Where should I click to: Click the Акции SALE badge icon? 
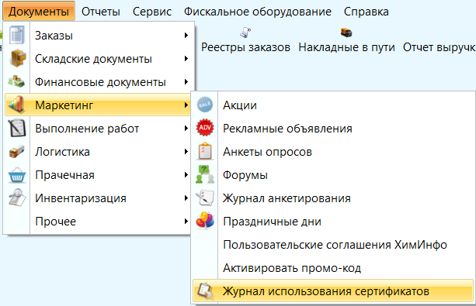coord(204,105)
